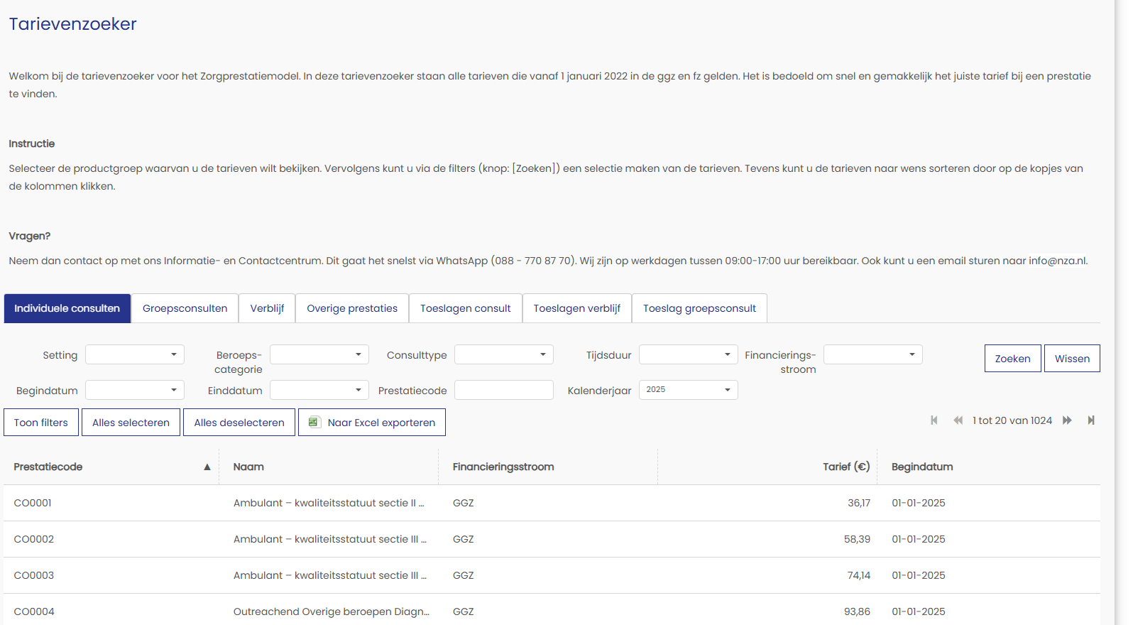Open the Financieringsstroom dropdown

[x=873, y=354]
